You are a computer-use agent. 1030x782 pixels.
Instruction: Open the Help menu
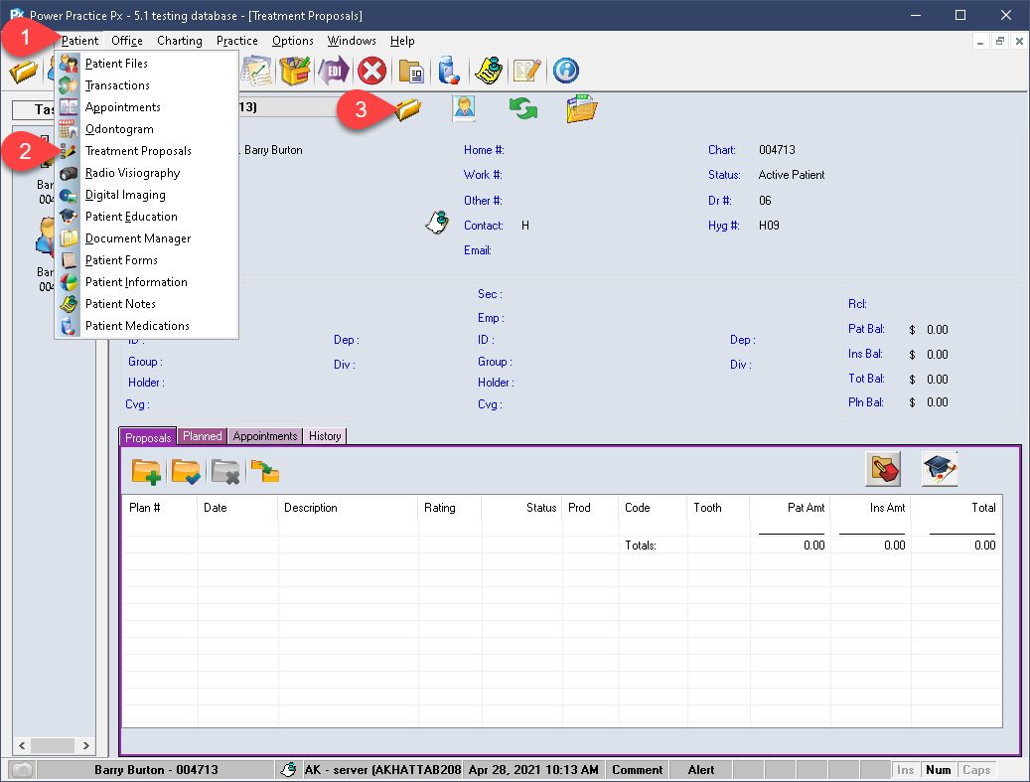point(402,41)
